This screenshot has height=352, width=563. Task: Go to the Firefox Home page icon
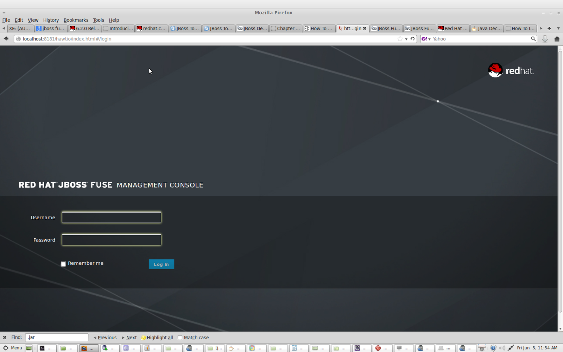click(557, 39)
